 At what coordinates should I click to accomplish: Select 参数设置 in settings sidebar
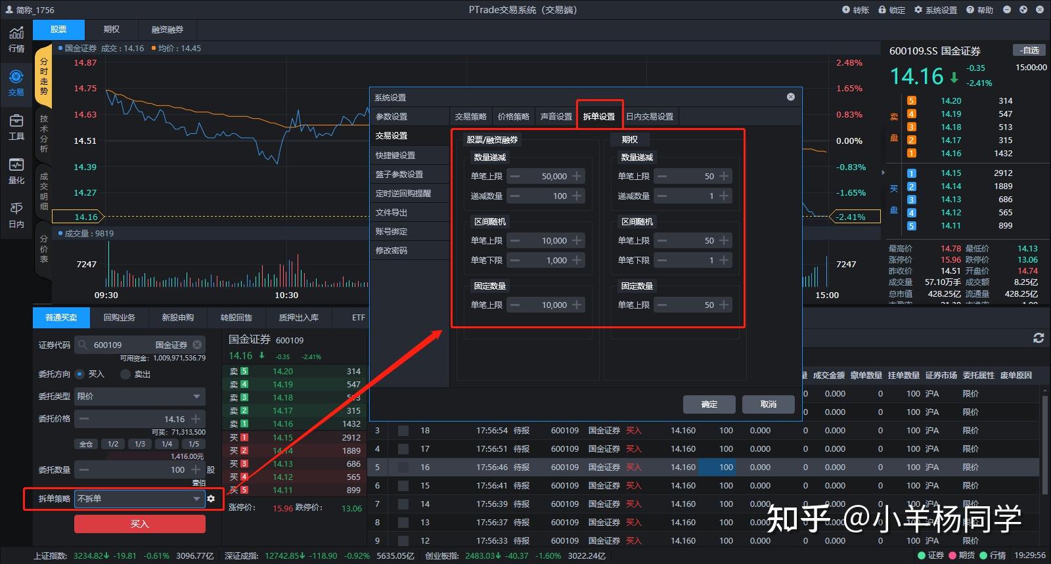(409, 116)
